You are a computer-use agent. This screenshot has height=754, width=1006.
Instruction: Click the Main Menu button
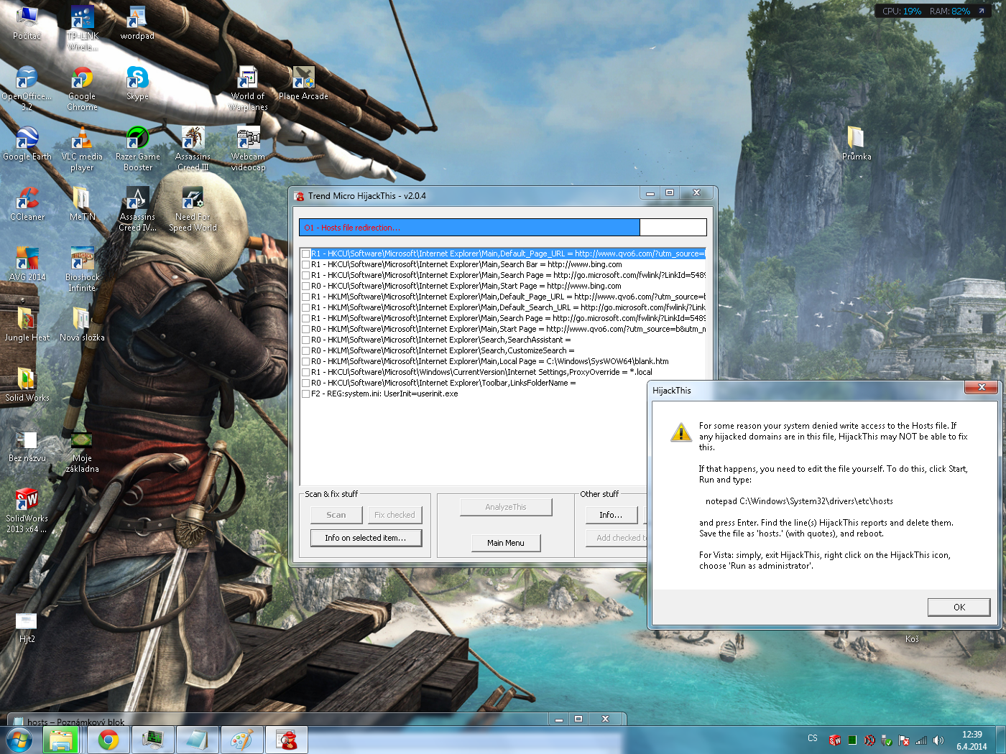click(x=505, y=543)
